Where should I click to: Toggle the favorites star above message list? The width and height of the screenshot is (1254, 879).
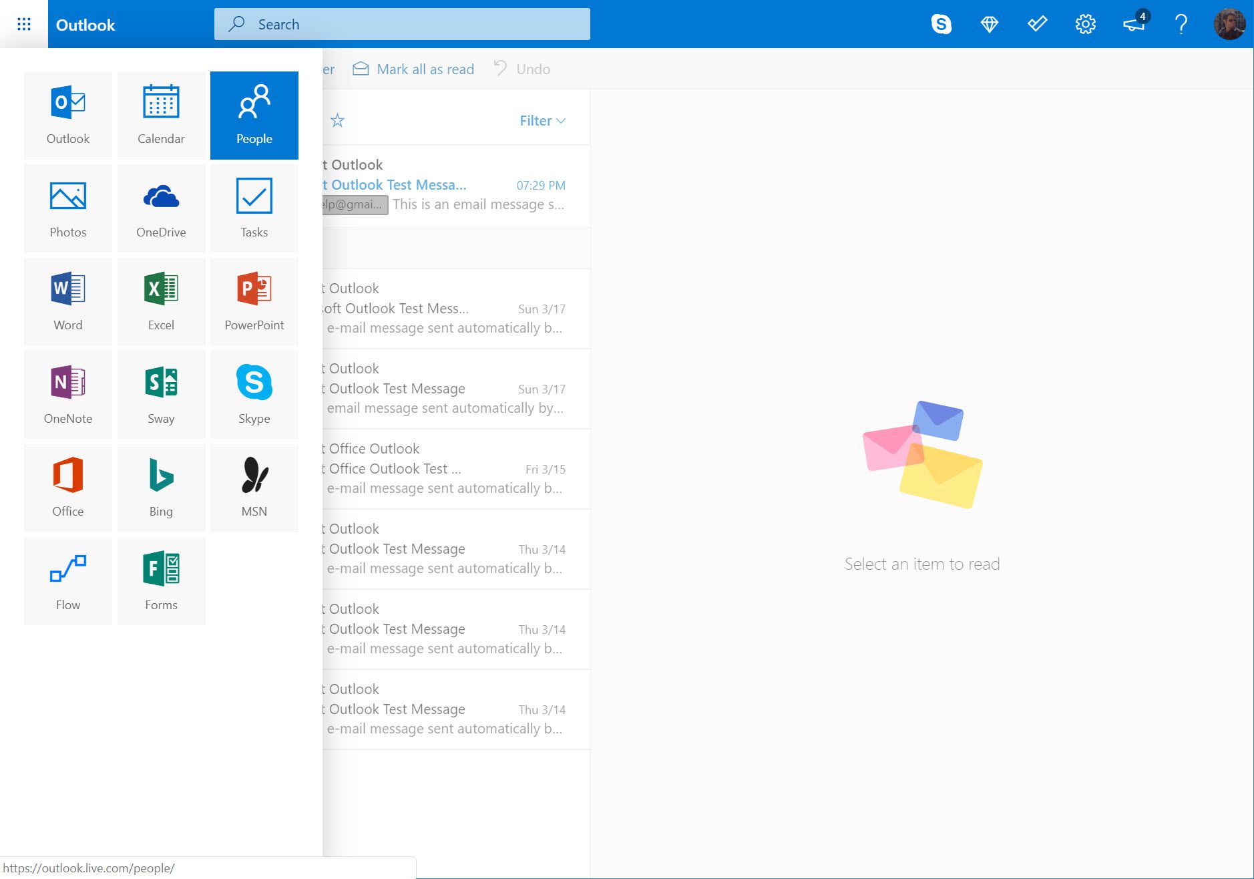(338, 120)
